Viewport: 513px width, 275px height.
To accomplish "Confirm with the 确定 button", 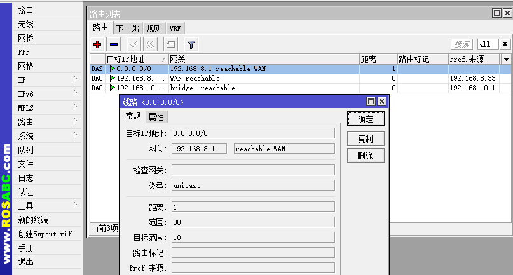I will (x=366, y=119).
